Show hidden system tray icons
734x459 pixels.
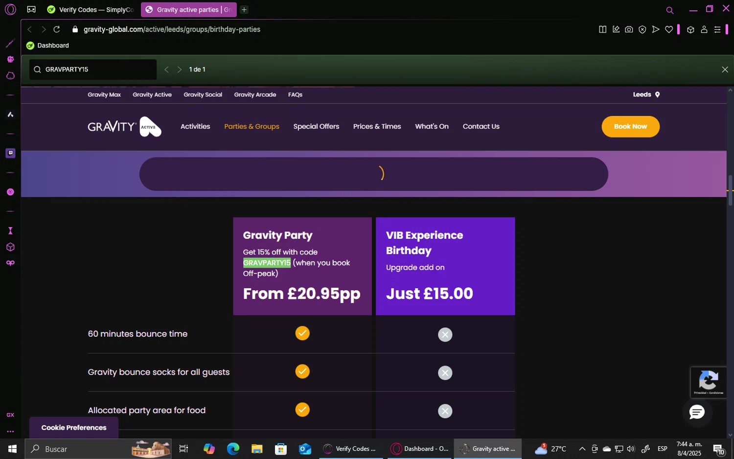click(582, 449)
